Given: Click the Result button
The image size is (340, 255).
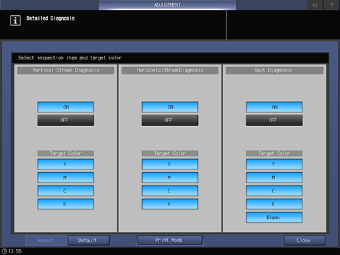Looking at the screenshot, I should click(45, 241).
